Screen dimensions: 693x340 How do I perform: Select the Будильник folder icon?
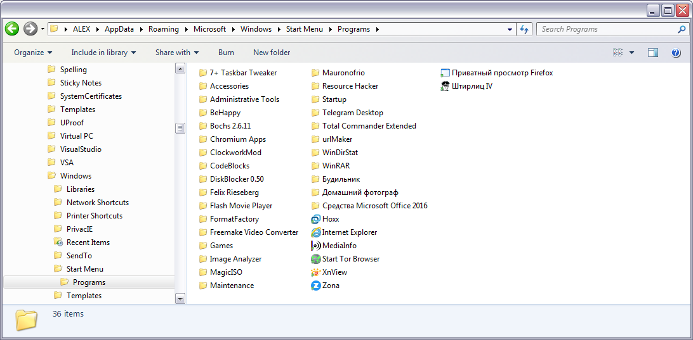point(315,179)
